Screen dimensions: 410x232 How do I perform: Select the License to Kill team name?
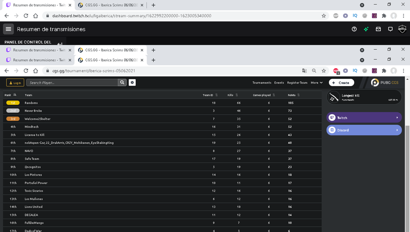pyautogui.click(x=35, y=135)
